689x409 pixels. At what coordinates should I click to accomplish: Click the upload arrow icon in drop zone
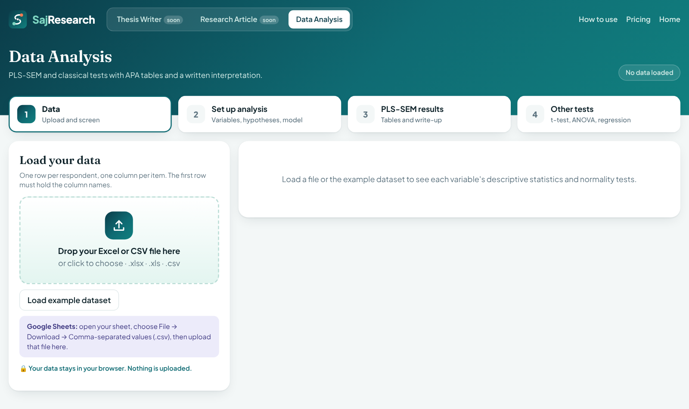[119, 225]
